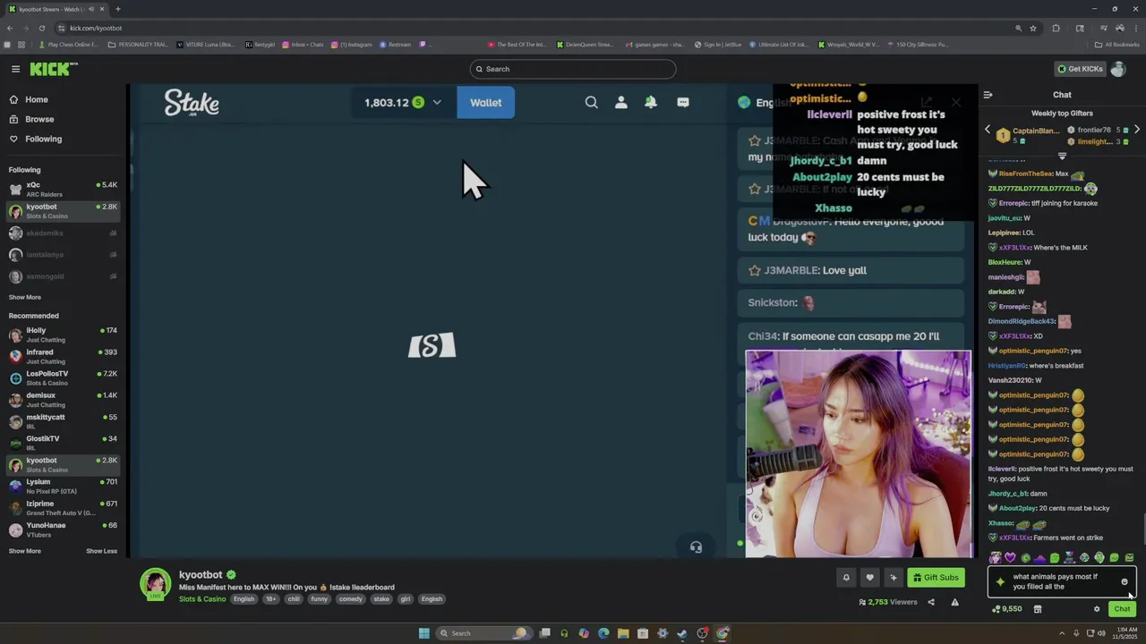The height and width of the screenshot is (644, 1146).
Task: Toggle follow heart button for kyootbot
Action: click(x=869, y=578)
